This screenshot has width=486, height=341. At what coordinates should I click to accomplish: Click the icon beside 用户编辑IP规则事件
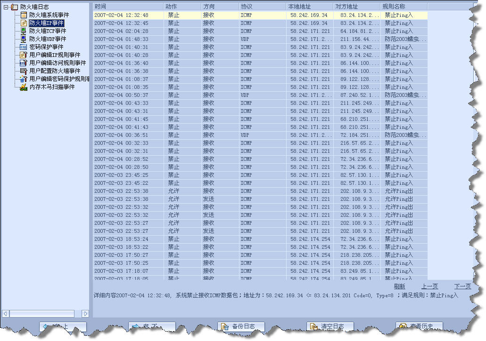coord(24,55)
